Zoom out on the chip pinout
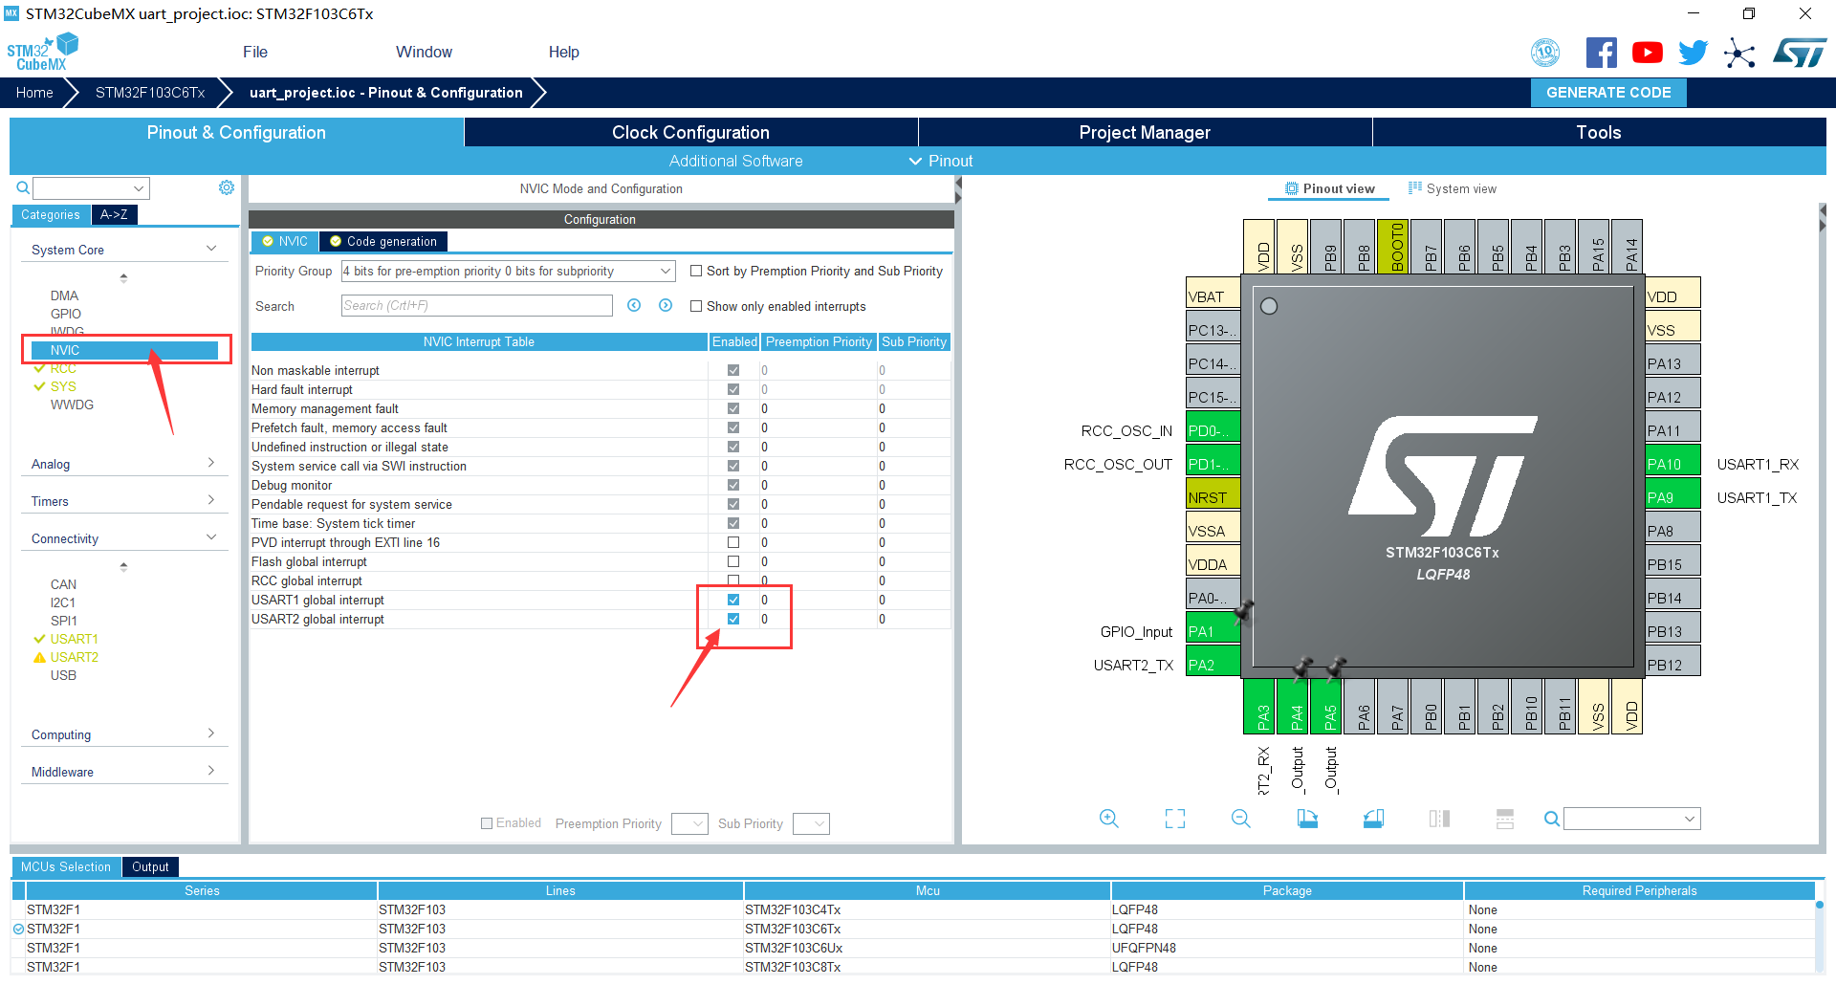The image size is (1836, 985). (1241, 819)
